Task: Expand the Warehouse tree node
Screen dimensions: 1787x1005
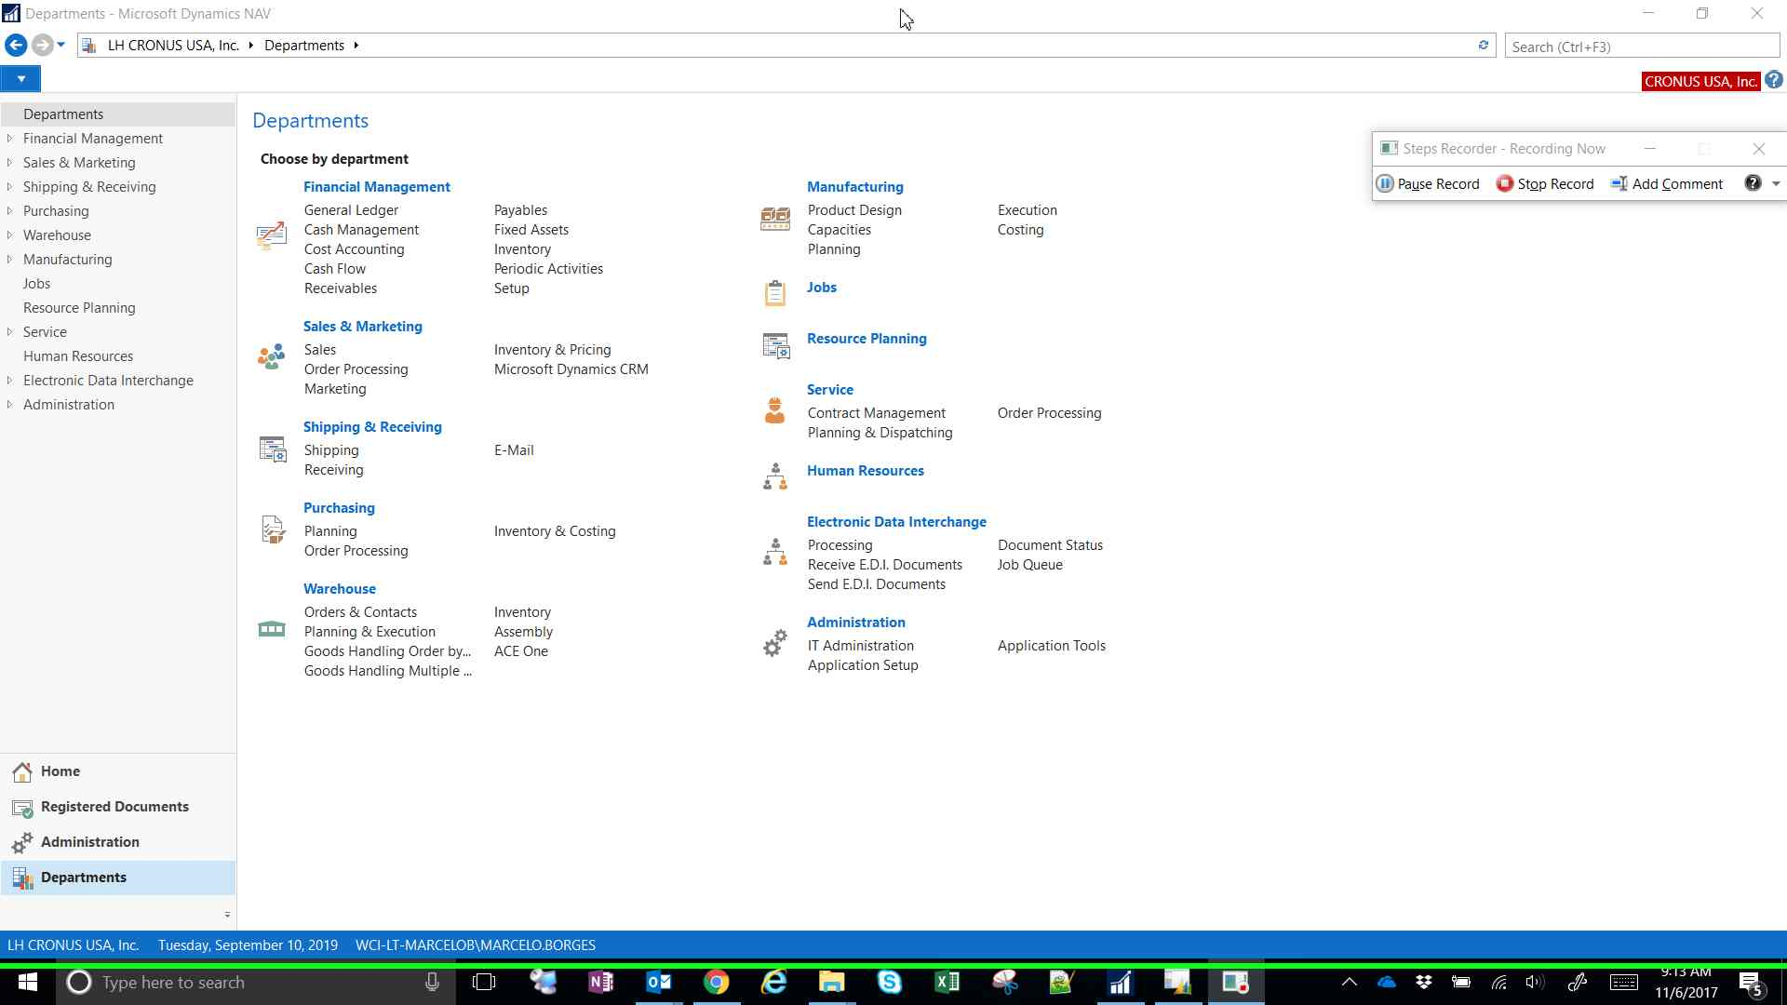Action: [x=9, y=235]
